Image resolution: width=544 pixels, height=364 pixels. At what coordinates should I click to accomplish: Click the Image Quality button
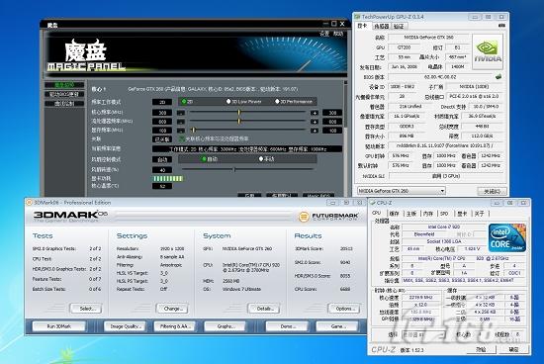[x=125, y=326]
